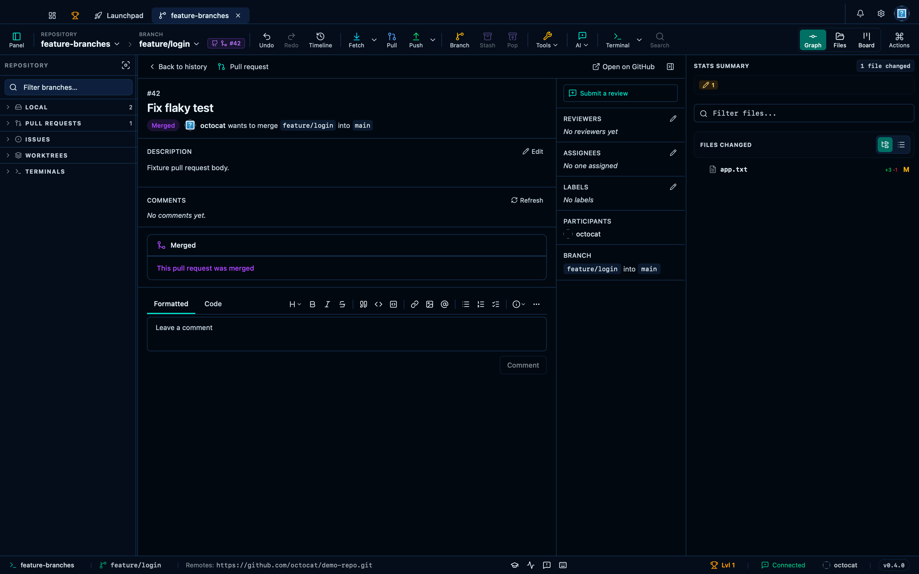Close the feature-branches tab
919x574 pixels.
coord(238,15)
